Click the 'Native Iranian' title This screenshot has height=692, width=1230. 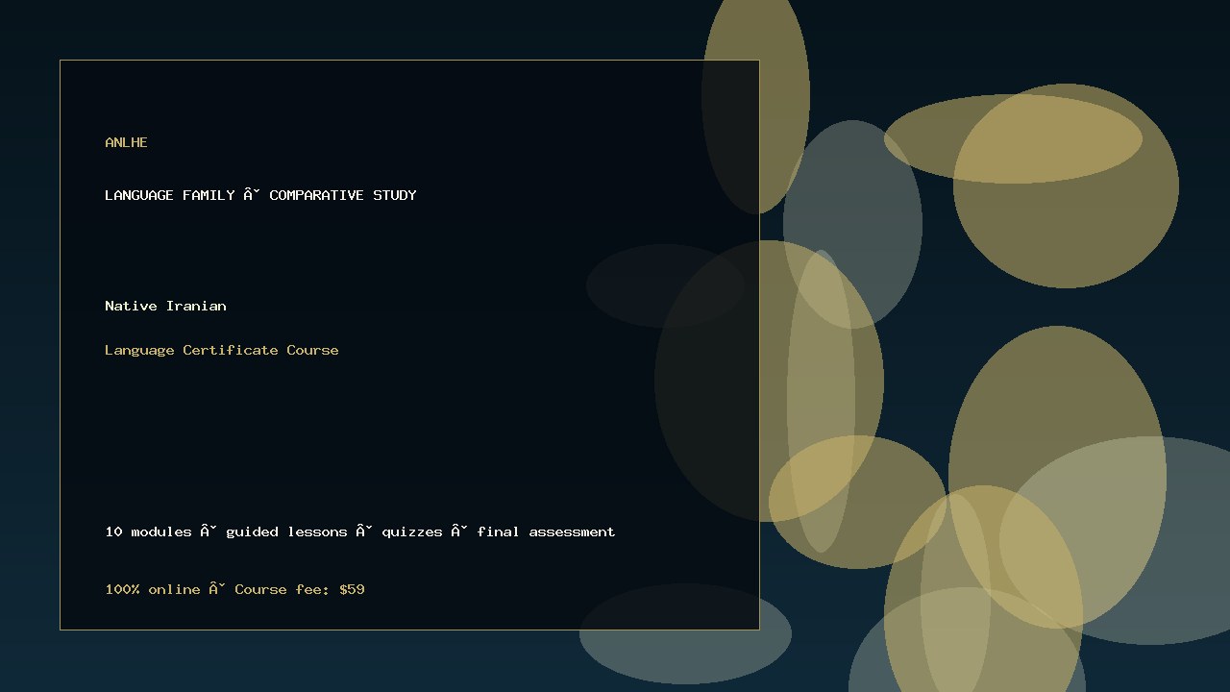tap(165, 306)
